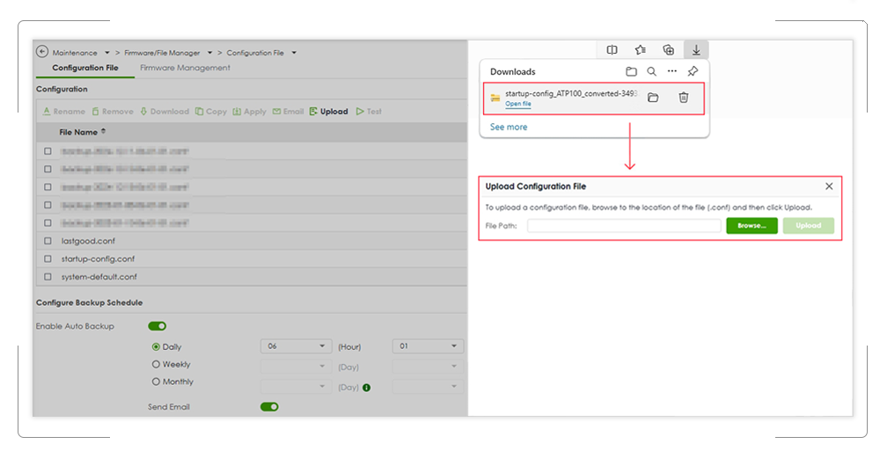Show startup-config file in folder
This screenshot has height=466, width=880.
(x=653, y=98)
